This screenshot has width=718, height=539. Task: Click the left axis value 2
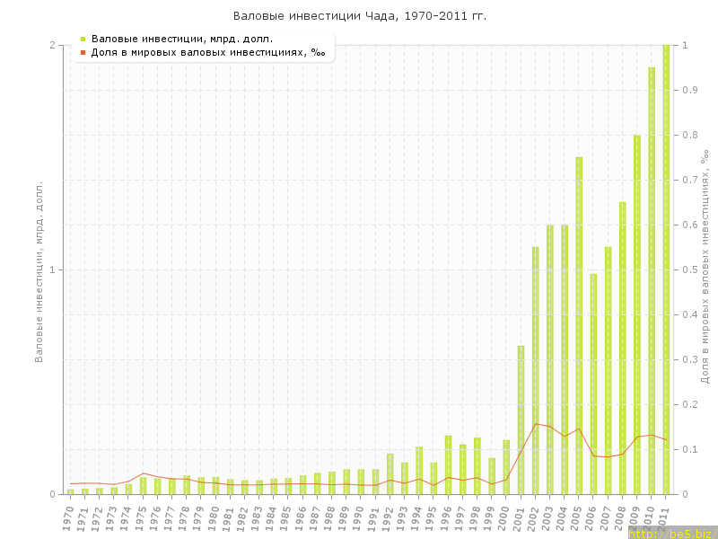(52, 45)
